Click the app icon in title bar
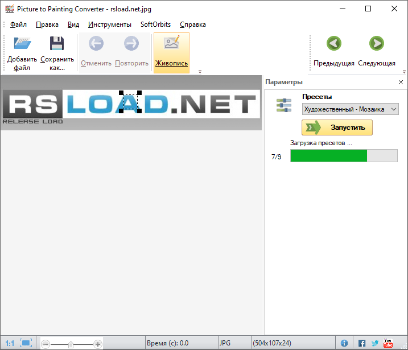Viewport: 408px width, 350px height. (10, 9)
